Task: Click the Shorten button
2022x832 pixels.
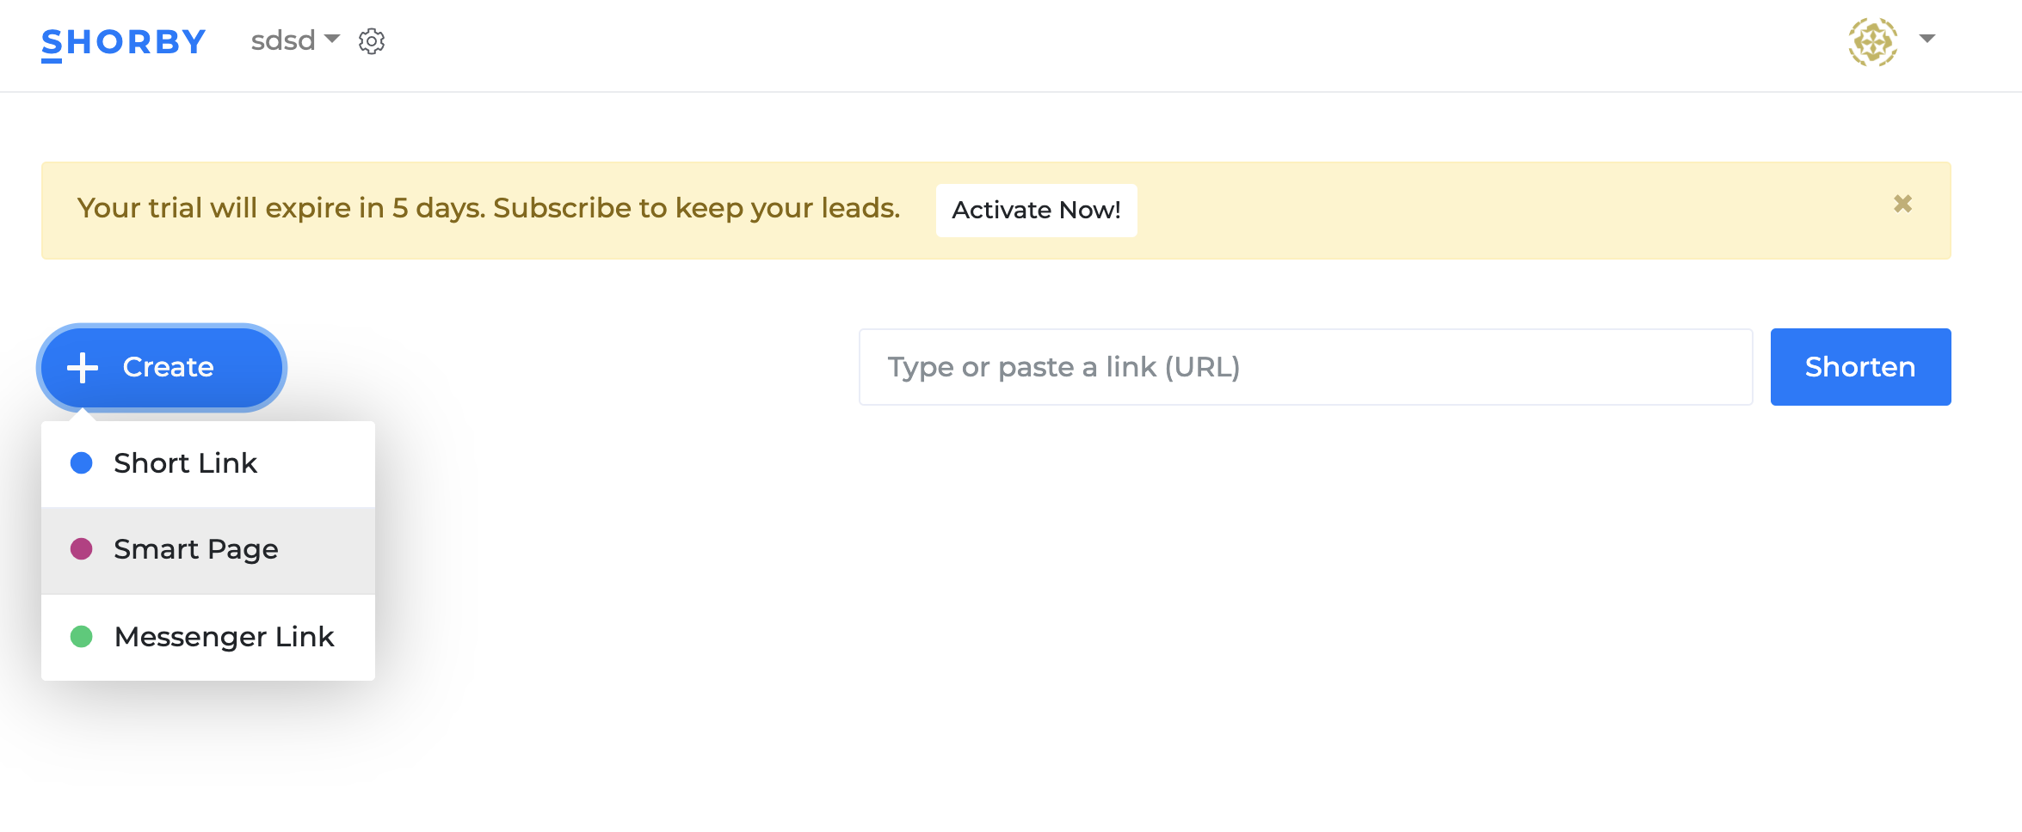Action: click(x=1860, y=367)
